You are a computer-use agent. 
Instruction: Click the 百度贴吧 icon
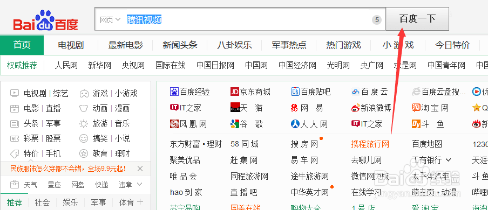(x=295, y=92)
